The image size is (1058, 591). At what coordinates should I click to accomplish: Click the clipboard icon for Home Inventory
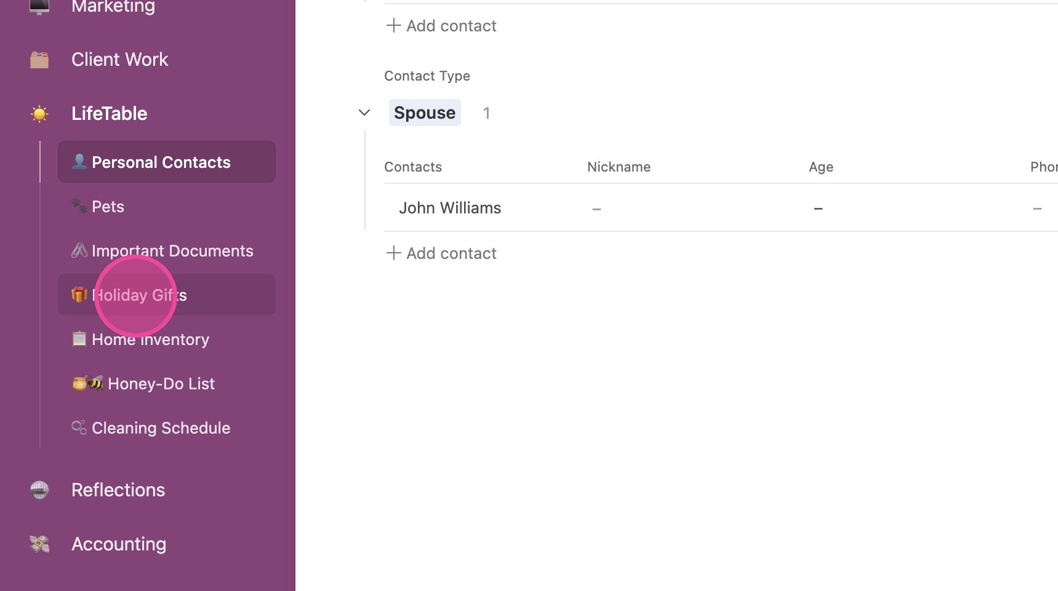[79, 339]
